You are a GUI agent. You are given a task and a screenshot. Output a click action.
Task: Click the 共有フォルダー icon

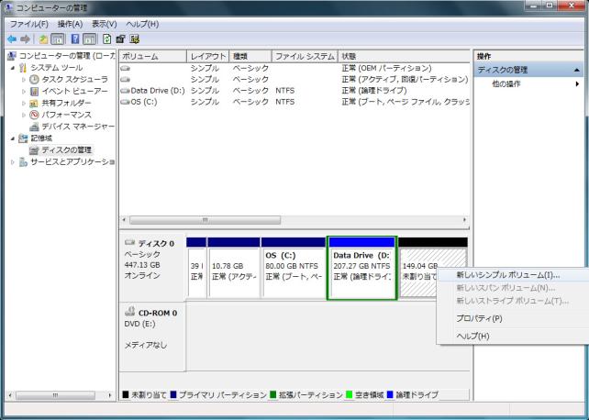point(34,103)
